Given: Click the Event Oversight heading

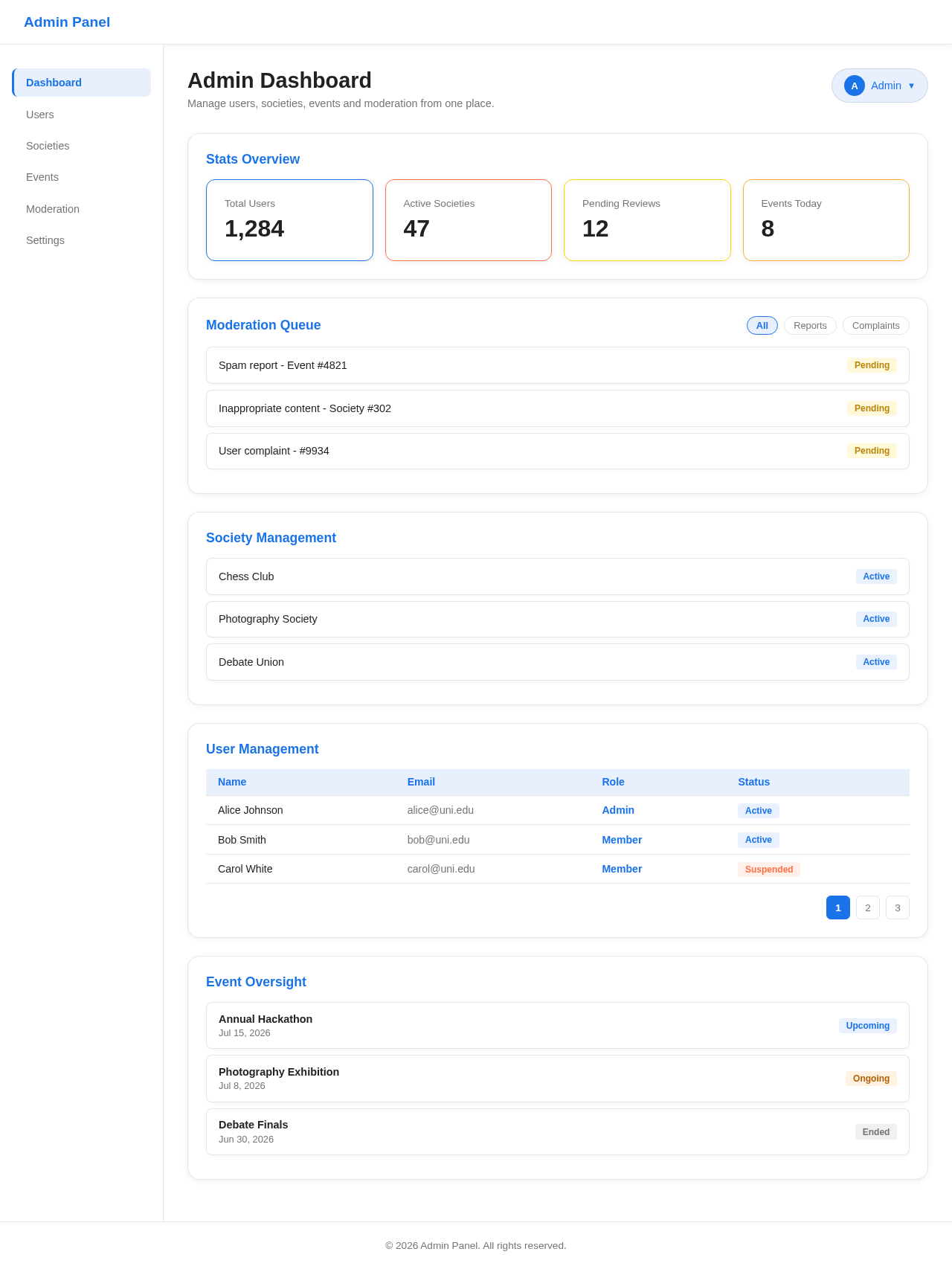Looking at the screenshot, I should click(256, 982).
